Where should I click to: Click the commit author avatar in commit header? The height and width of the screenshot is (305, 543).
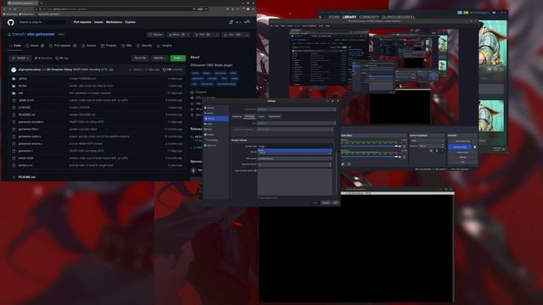pos(14,69)
